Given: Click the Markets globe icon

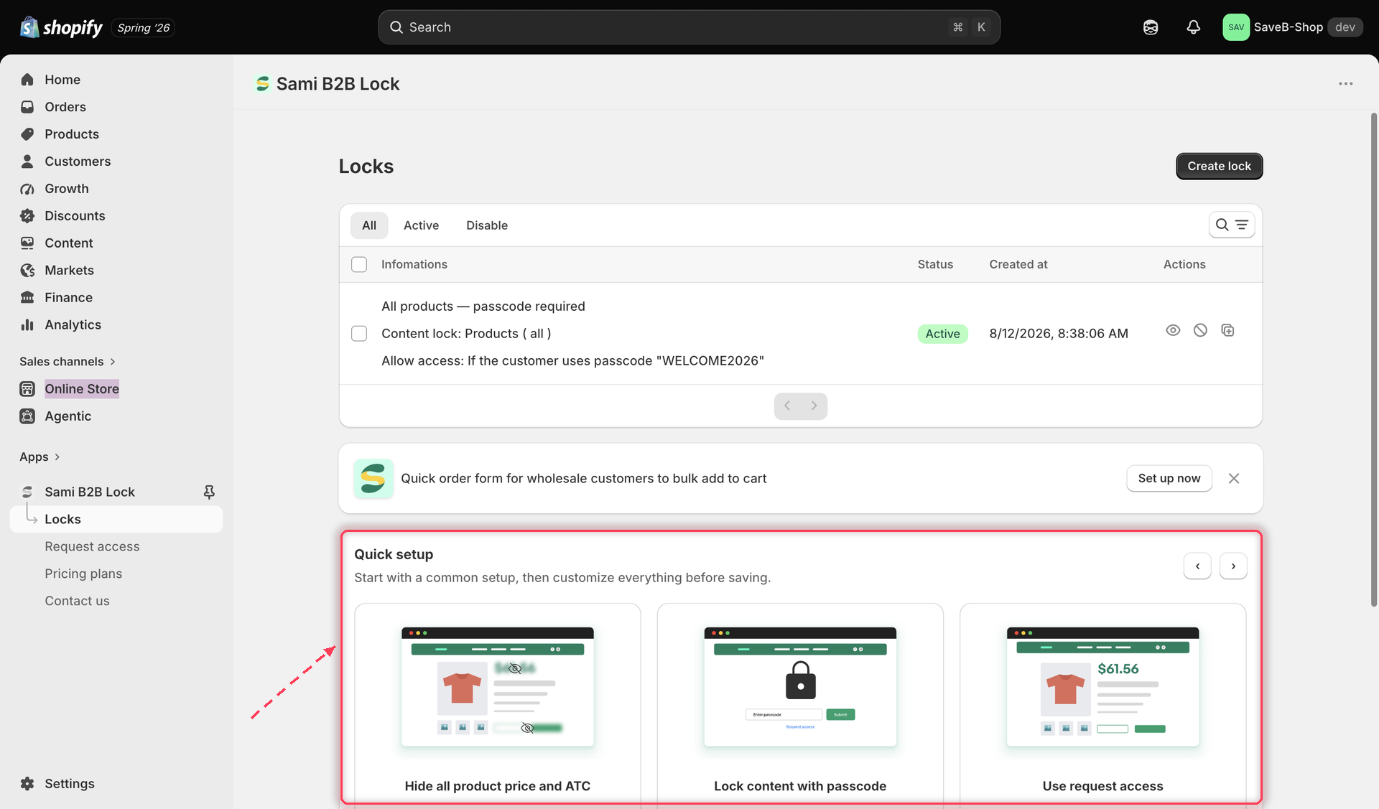Looking at the screenshot, I should pyautogui.click(x=27, y=271).
